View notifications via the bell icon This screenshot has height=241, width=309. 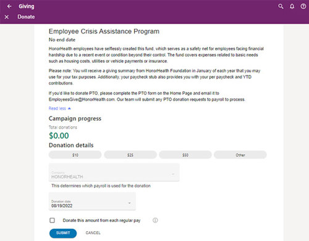coord(292,6)
